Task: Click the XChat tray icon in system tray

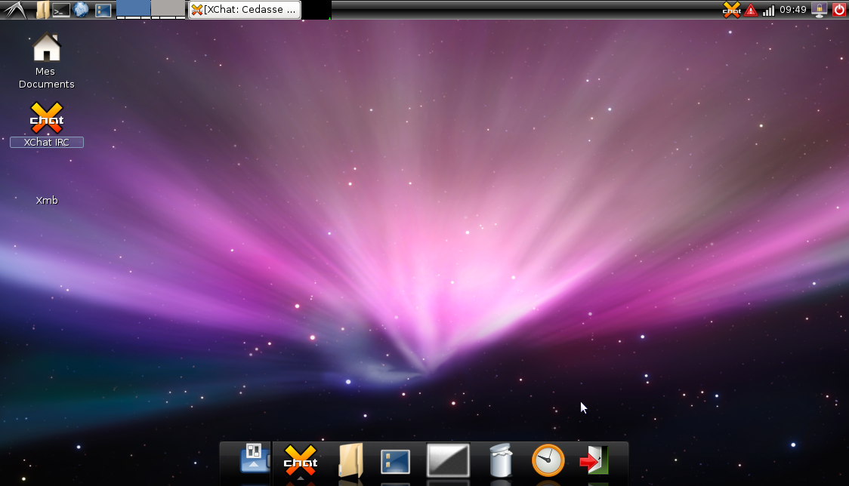Action: 731,10
